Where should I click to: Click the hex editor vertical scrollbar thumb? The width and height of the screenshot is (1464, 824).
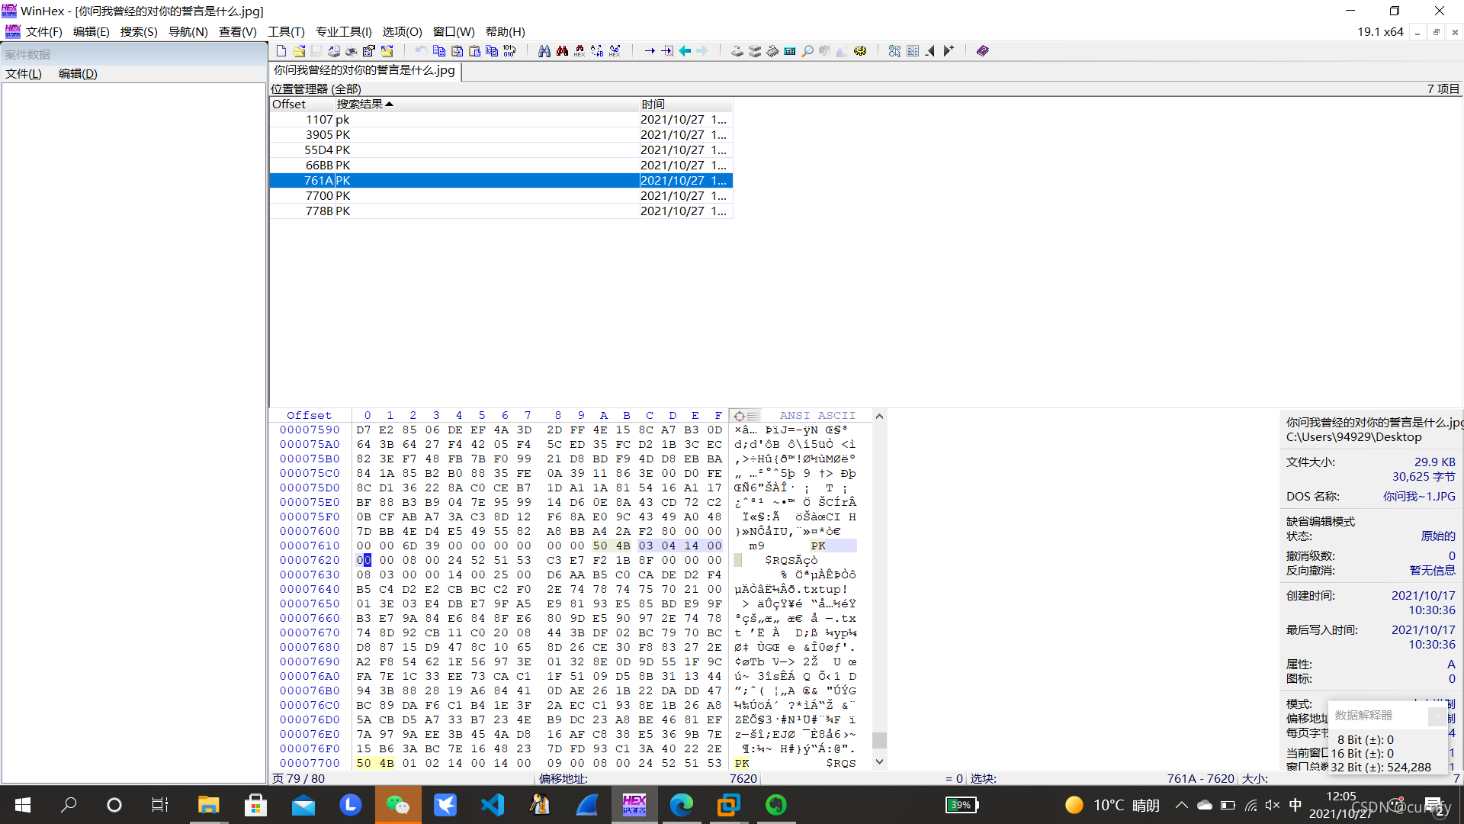click(x=879, y=740)
